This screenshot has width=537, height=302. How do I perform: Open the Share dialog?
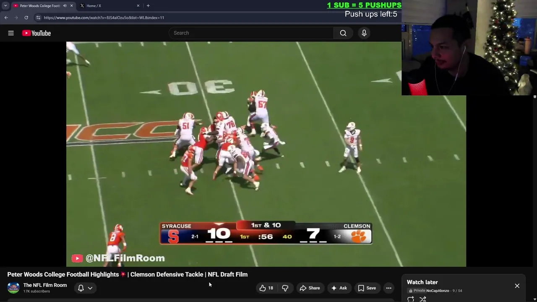pos(310,288)
